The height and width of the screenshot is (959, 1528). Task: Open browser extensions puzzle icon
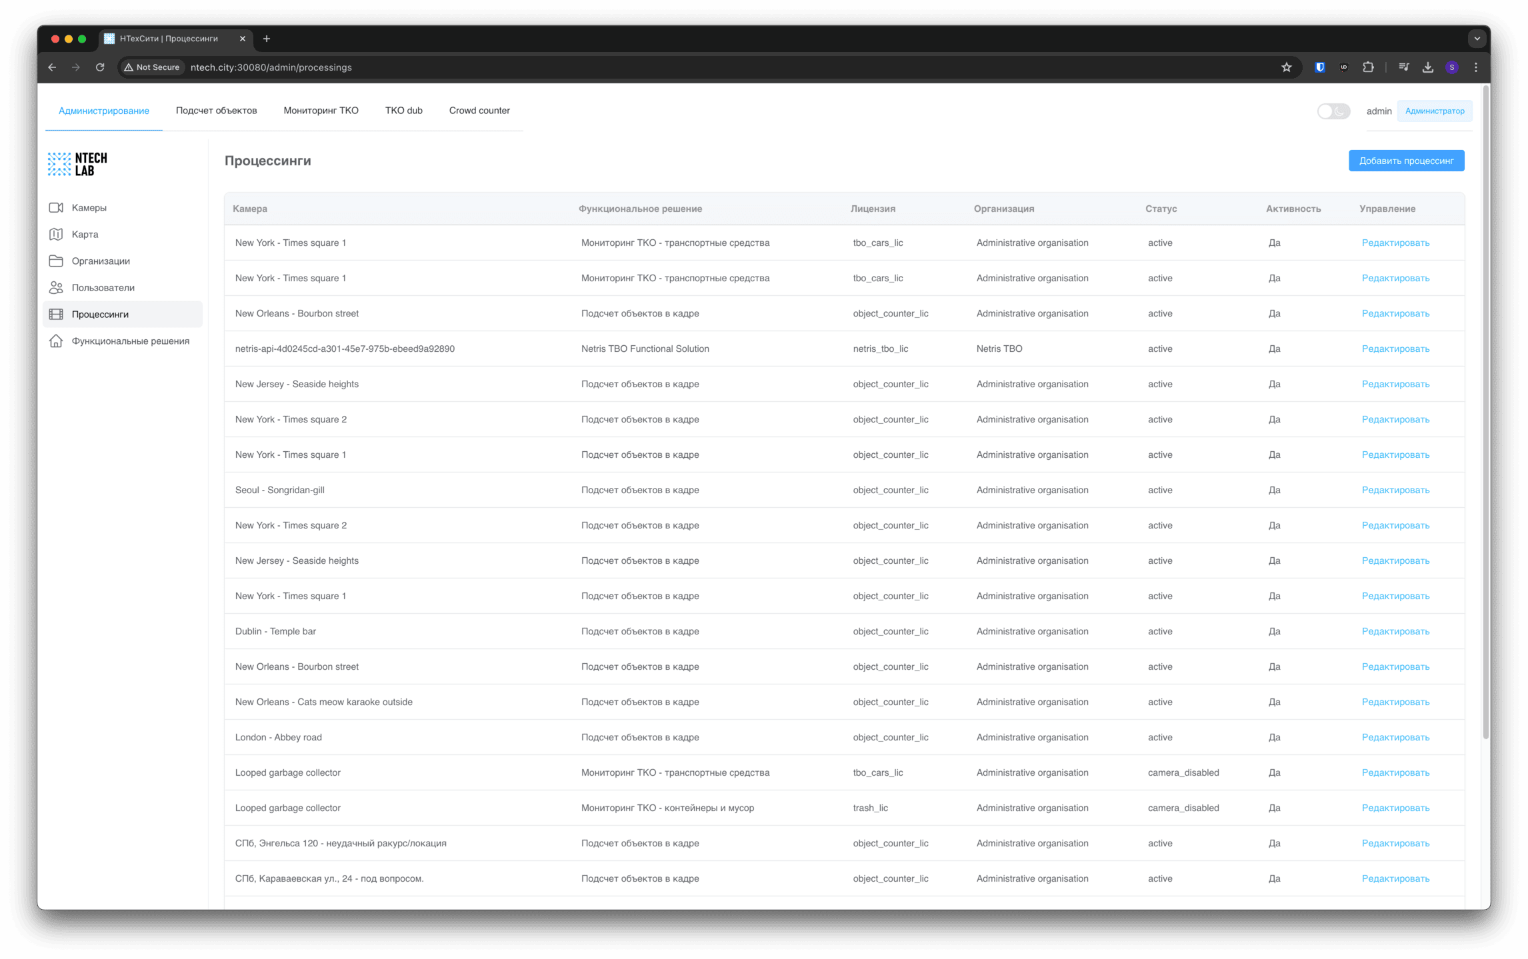1368,67
